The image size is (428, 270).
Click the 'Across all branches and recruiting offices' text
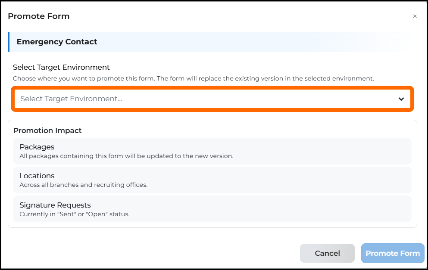click(x=84, y=185)
